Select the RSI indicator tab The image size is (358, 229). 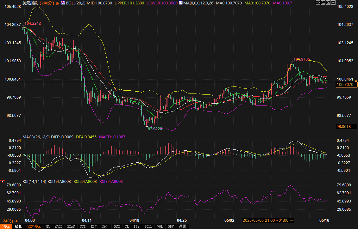coord(117,226)
